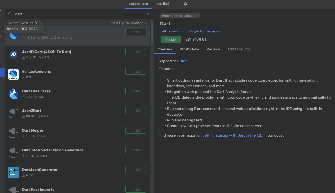Open the Plugin homepage link
The image size is (335, 193).
[x=205, y=31]
